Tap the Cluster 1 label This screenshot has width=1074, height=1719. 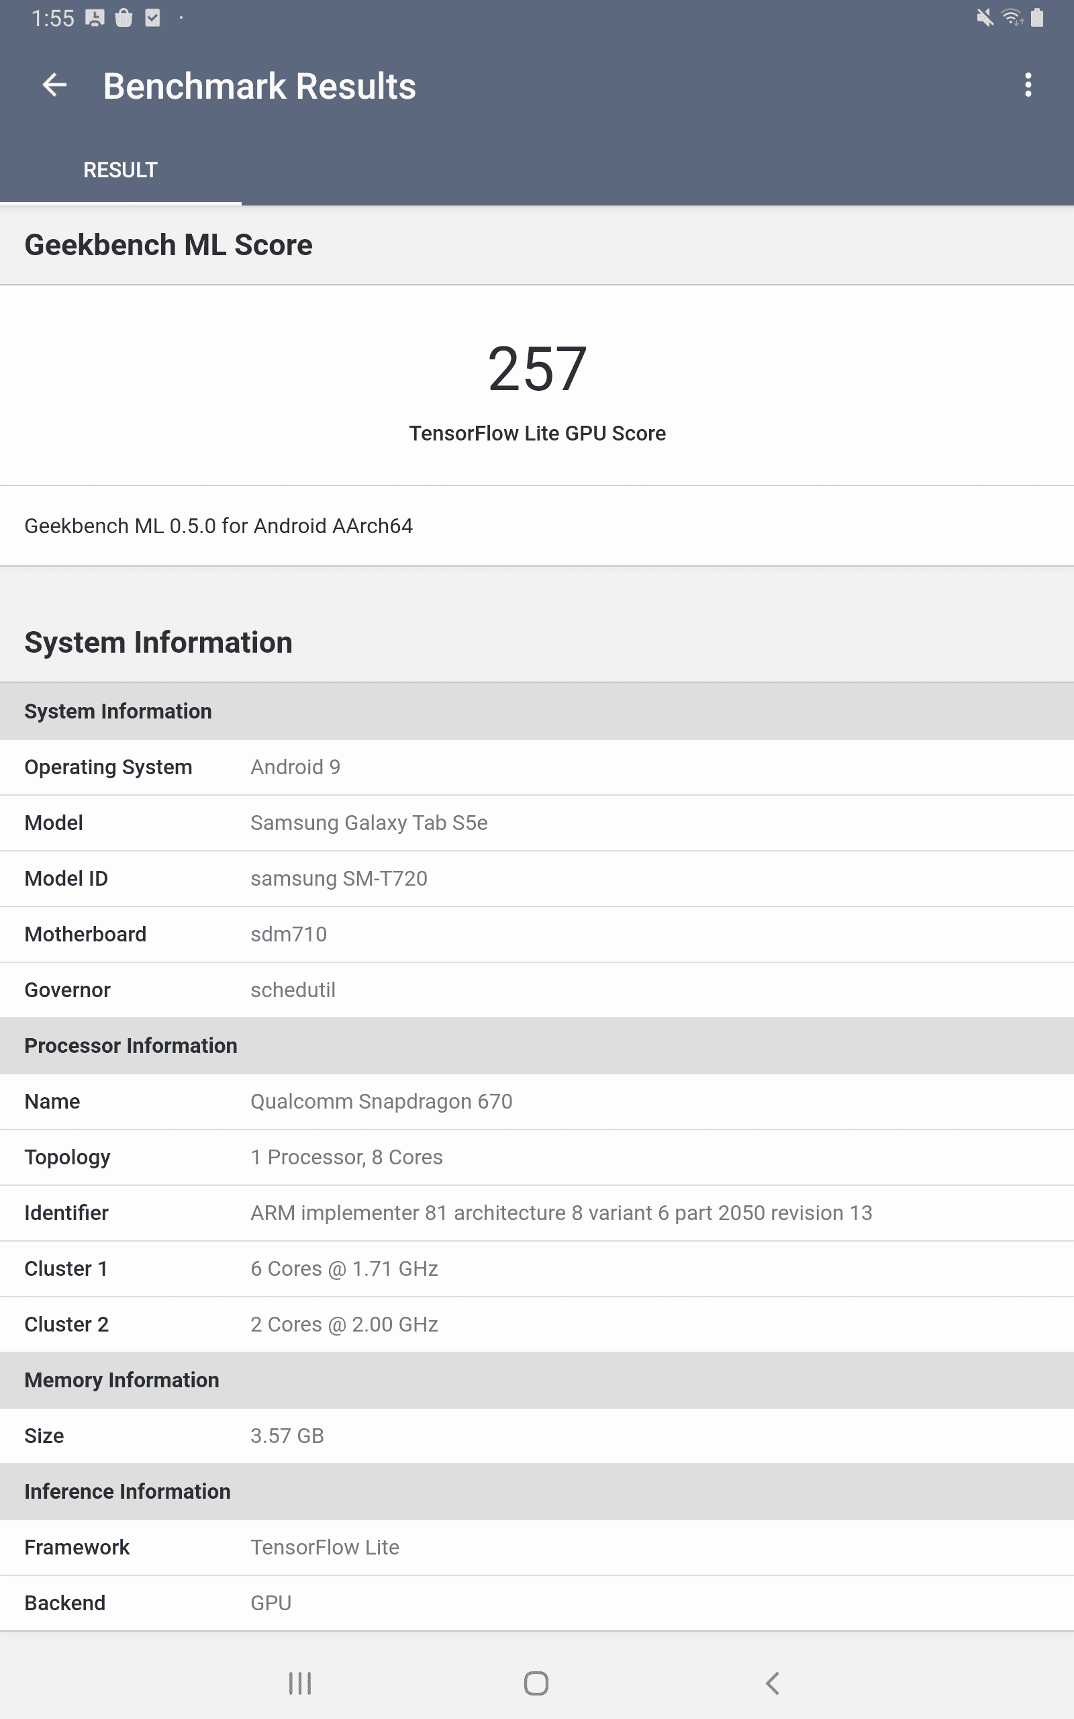pyautogui.click(x=66, y=1268)
